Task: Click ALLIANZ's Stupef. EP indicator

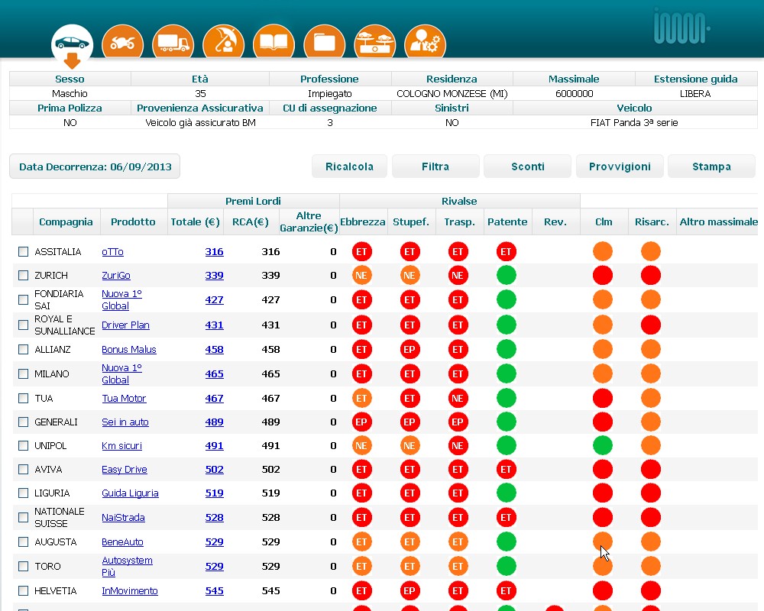Action: [x=410, y=349]
